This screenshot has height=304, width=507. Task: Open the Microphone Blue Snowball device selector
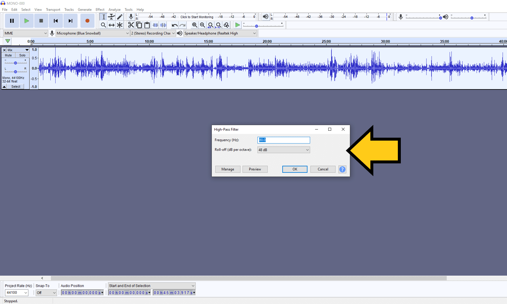point(92,33)
